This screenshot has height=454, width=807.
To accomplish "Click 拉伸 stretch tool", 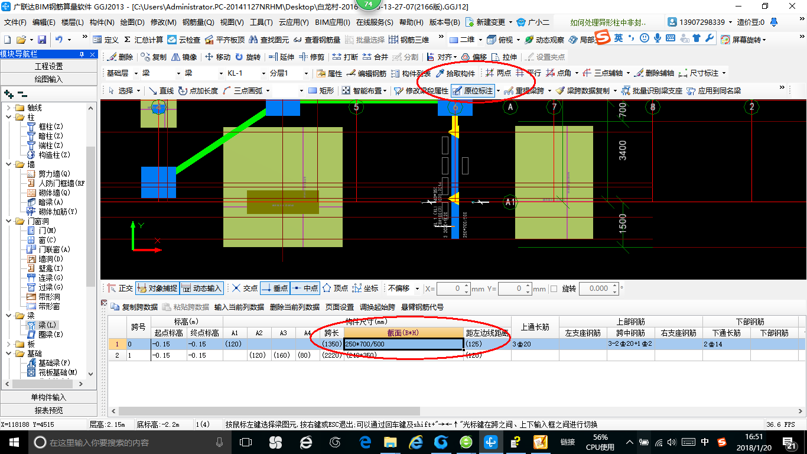I will coord(504,57).
